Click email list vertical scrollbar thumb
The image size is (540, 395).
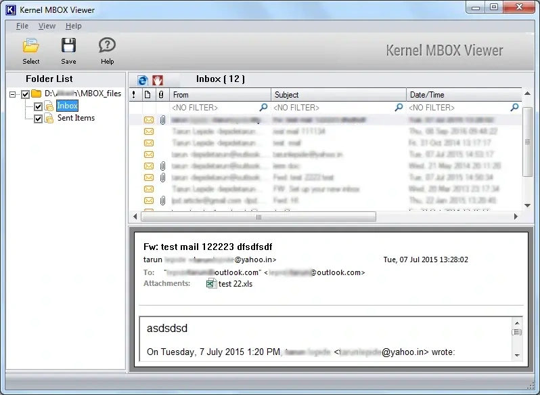(x=527, y=142)
